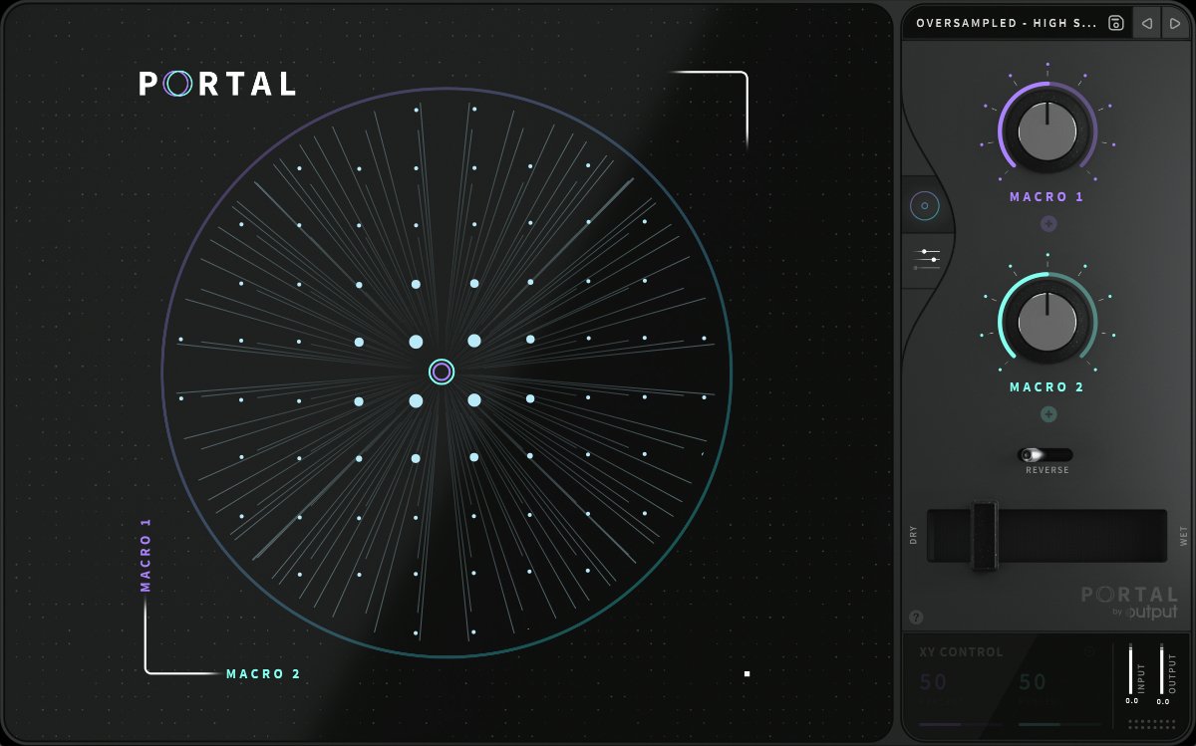
Task: Enable Macro 2 modulation with its plus button
Action: pos(1046,412)
